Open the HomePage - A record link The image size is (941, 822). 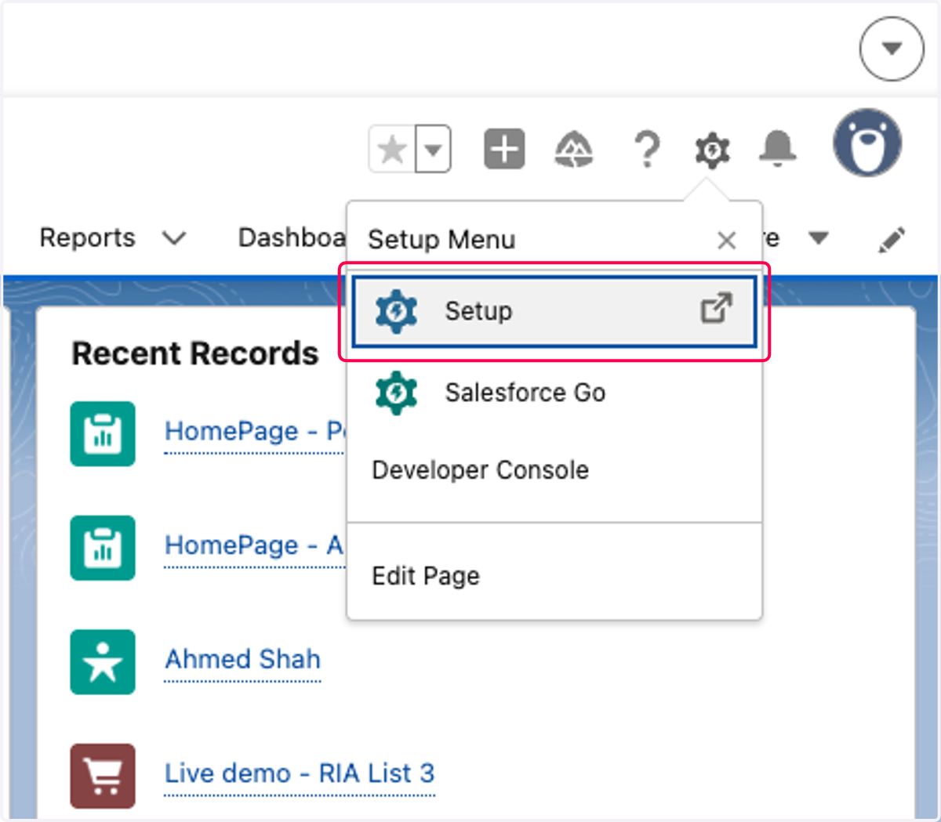tap(254, 545)
